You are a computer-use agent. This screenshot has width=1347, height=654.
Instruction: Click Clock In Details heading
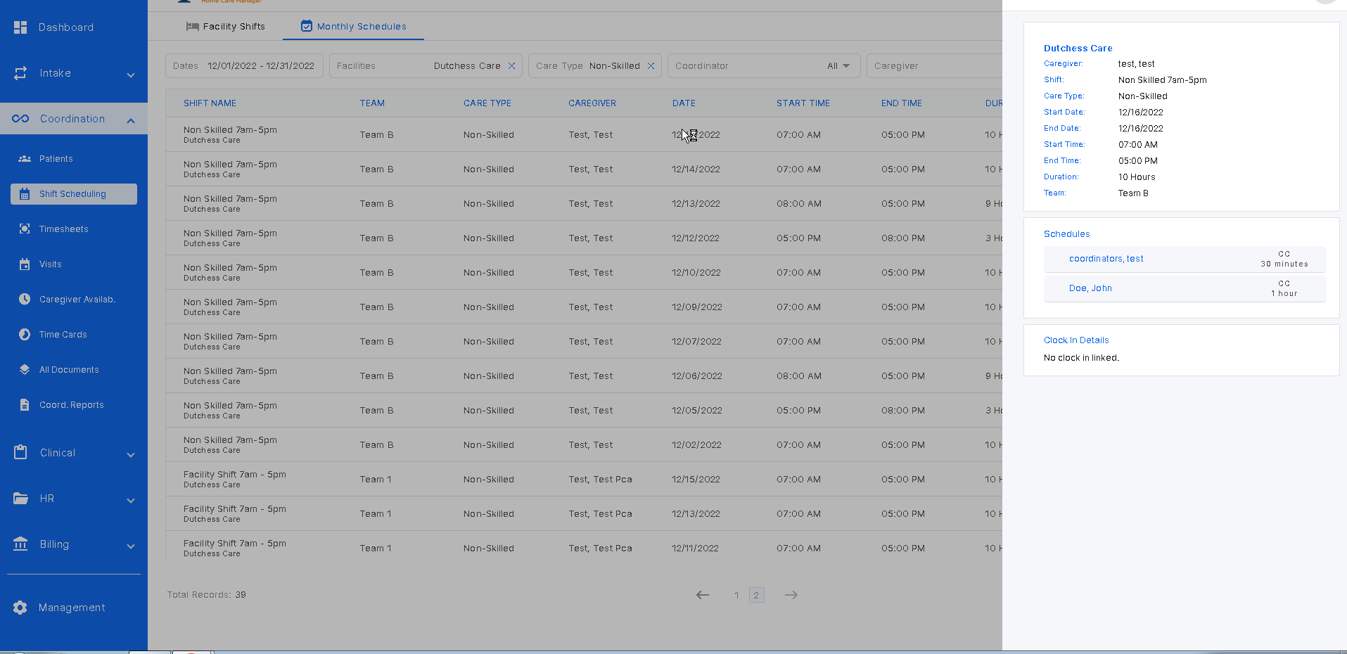pyautogui.click(x=1076, y=340)
